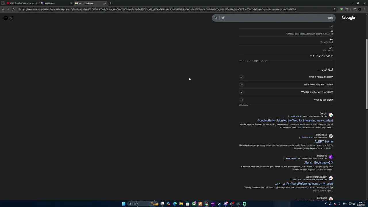Click the page vertical scrollbar
The image size is (368, 207).
coord(367,74)
